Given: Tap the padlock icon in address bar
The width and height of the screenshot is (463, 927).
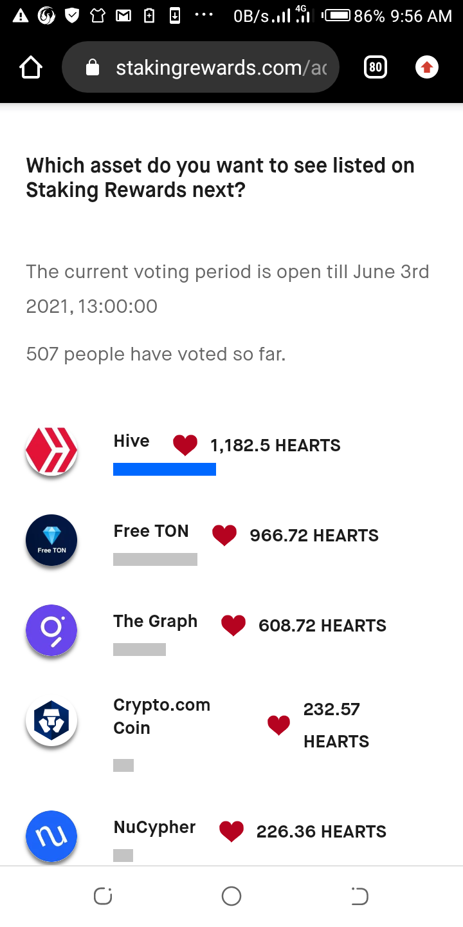Looking at the screenshot, I should click(93, 67).
